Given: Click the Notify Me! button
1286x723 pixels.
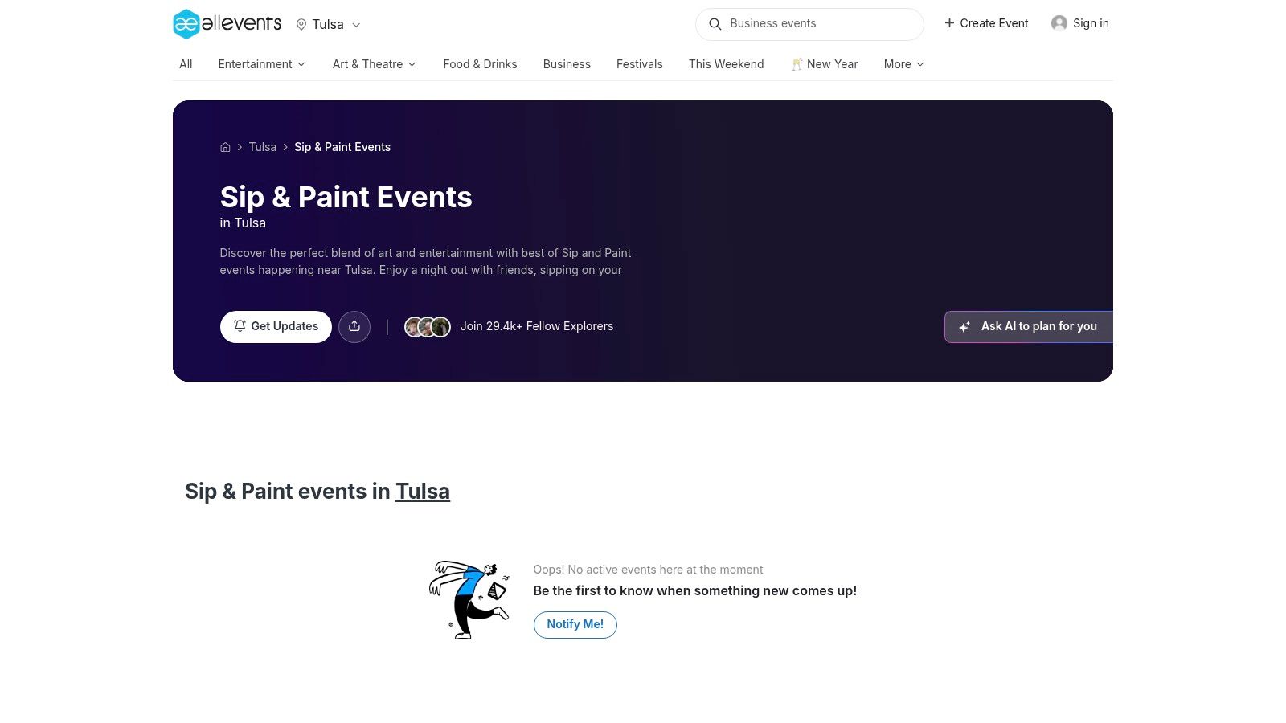Looking at the screenshot, I should [575, 624].
